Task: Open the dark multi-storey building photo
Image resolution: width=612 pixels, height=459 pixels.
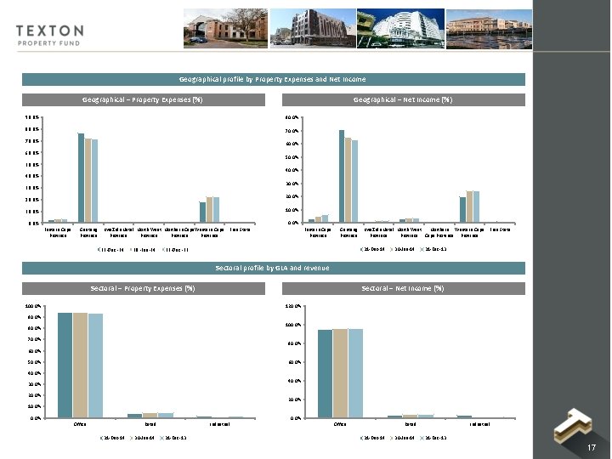Action: 313,29
